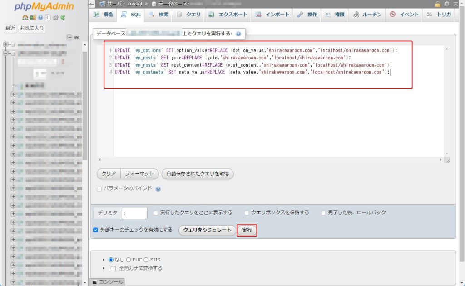Expand first database tree node plus
The image size is (465, 286).
[x=6, y=44]
